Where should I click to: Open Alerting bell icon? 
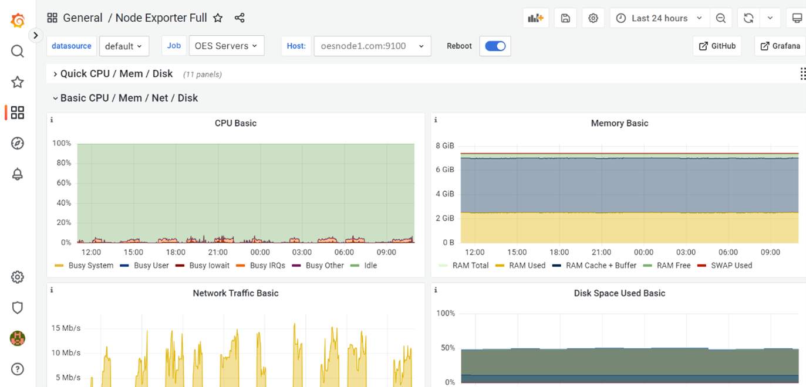coord(18,174)
